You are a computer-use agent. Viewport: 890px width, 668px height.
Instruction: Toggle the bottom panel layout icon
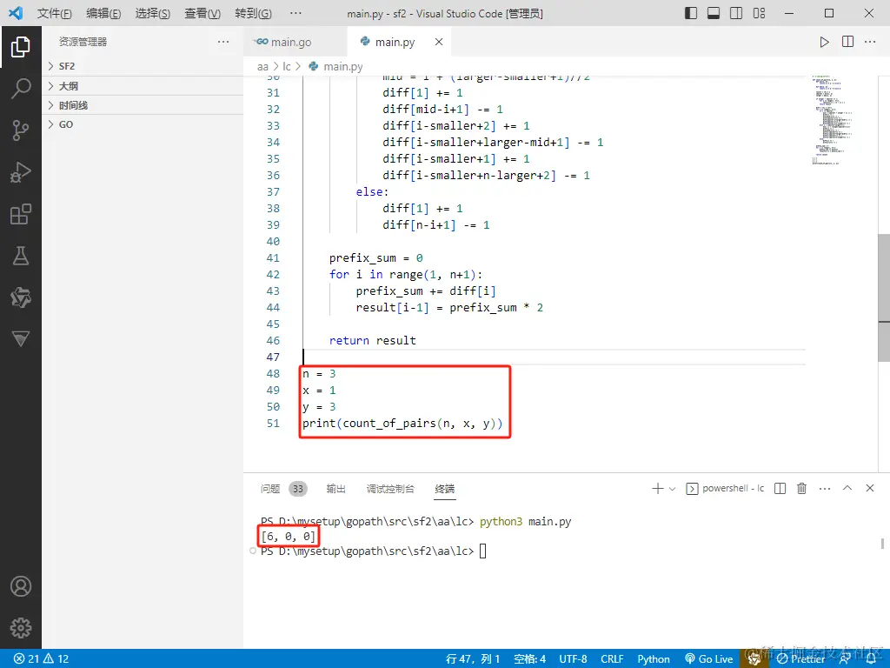pyautogui.click(x=714, y=13)
